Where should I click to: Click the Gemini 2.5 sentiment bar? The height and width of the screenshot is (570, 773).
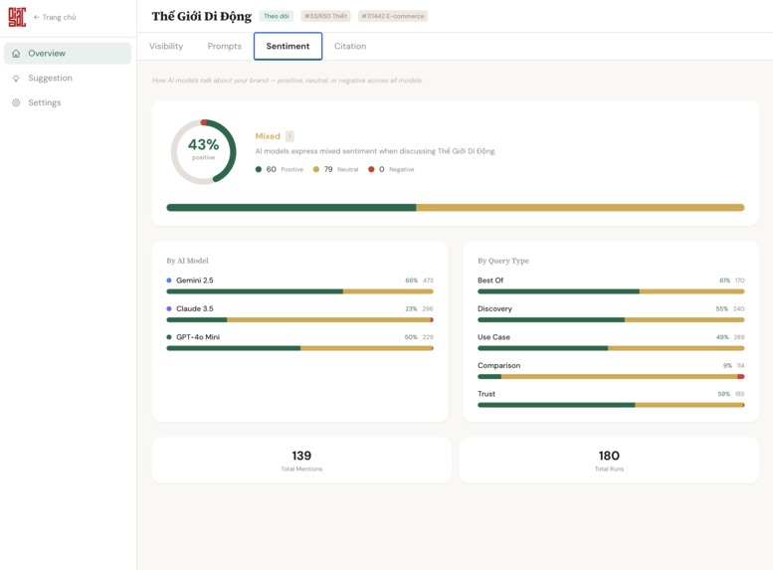tap(299, 291)
